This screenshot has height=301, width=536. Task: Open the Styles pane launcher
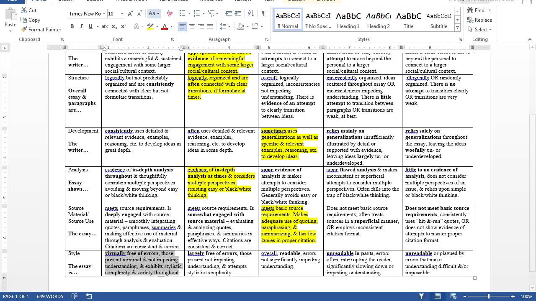[x=461, y=40]
